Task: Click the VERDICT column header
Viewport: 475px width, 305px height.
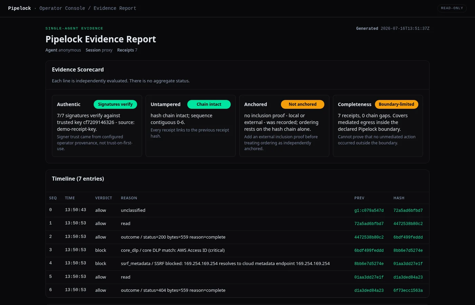Action: [x=103, y=198]
